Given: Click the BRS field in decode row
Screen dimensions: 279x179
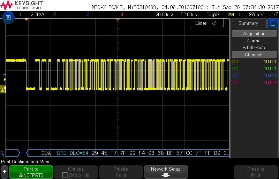Looking at the screenshot, I should (x=62, y=153).
